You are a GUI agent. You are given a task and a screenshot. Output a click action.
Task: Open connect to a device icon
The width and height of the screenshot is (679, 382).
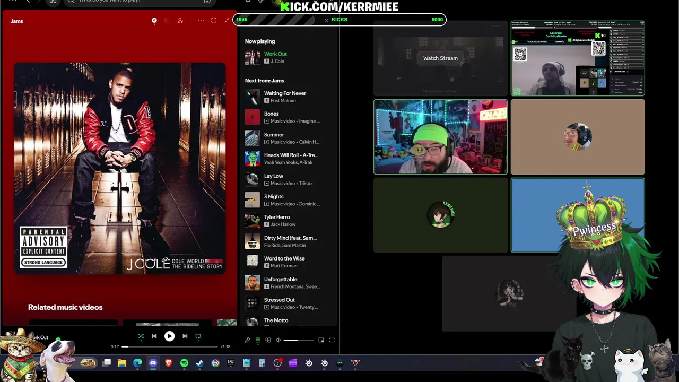(268, 340)
